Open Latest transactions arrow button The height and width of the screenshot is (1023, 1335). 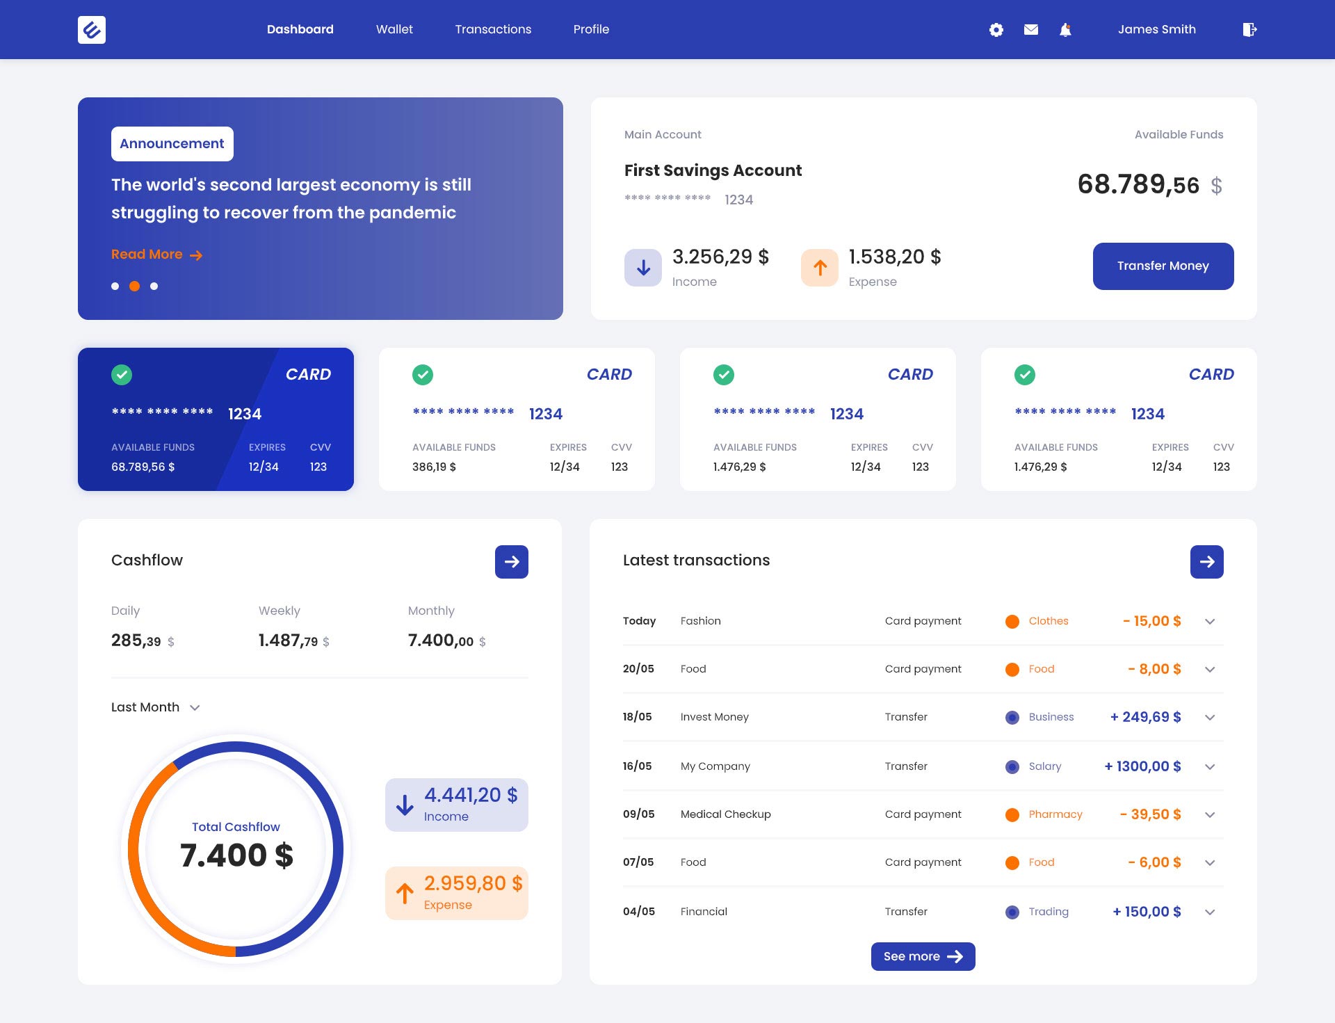[x=1207, y=562]
